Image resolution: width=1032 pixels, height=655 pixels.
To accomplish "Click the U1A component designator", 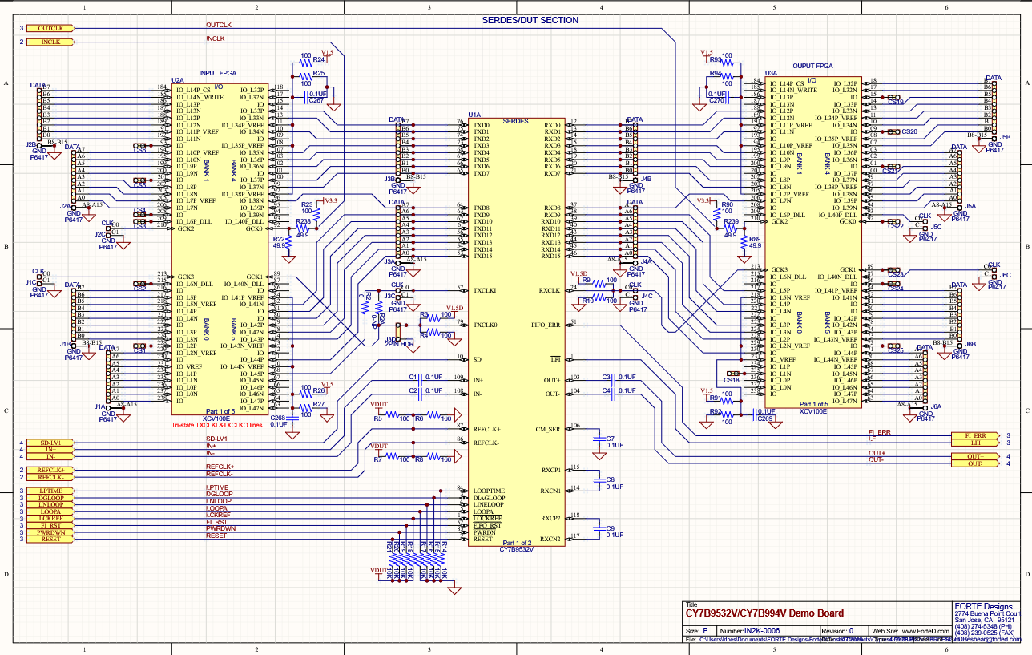I will (474, 115).
